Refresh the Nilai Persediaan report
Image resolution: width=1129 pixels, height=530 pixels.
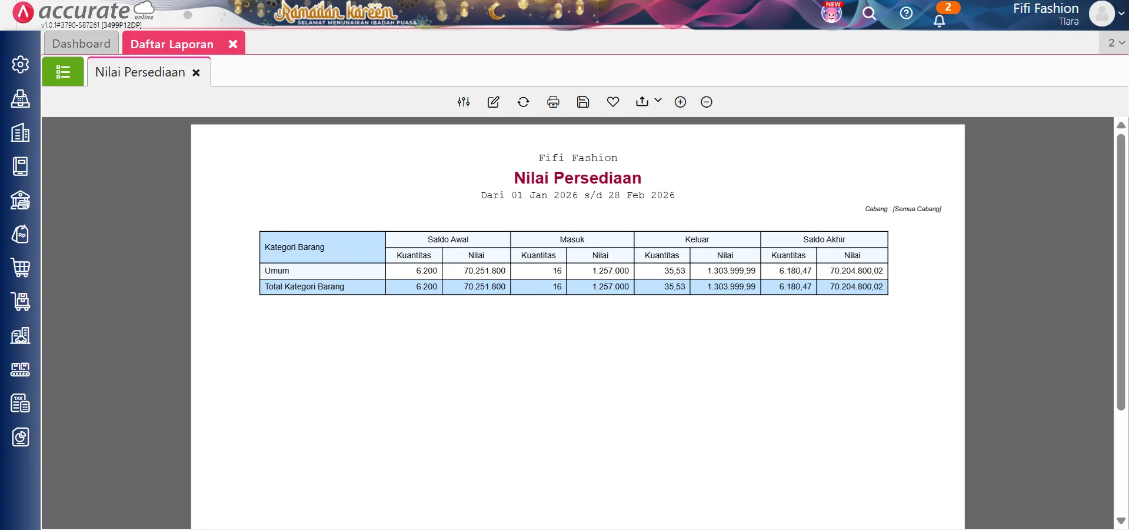(x=523, y=102)
